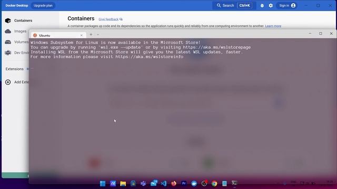Open File Explorer from the taskbar
Screen dimensions: 337x189
tap(123, 183)
